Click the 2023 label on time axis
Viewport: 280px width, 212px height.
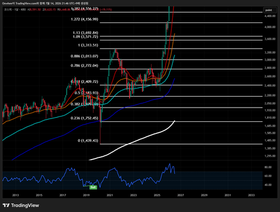pyautogui.click(x=133, y=195)
